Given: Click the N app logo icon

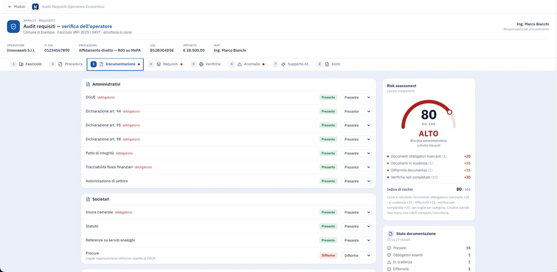Looking at the screenshot, I should tap(35, 7).
